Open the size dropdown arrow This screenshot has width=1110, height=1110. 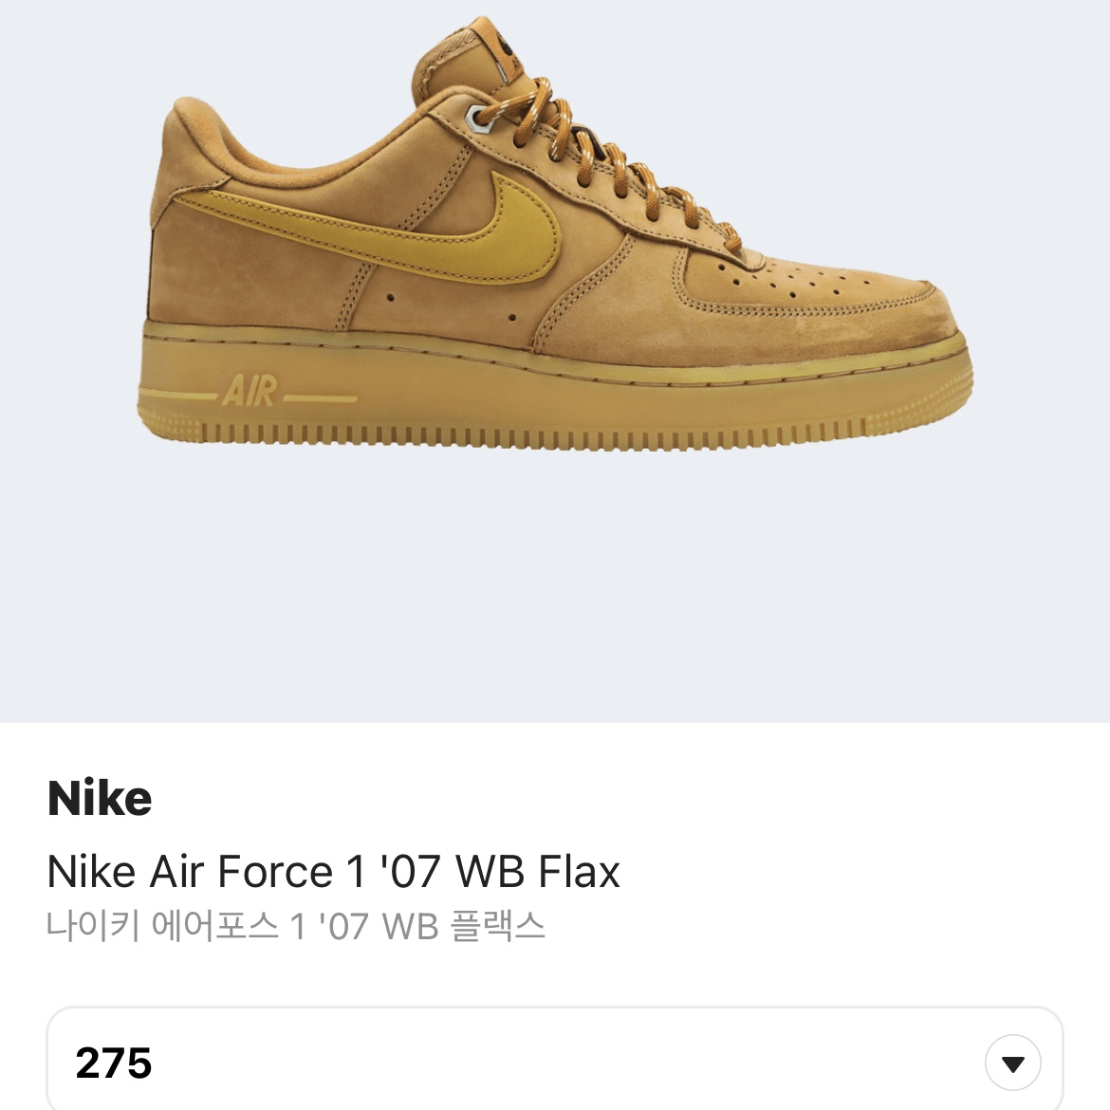tap(1012, 1064)
